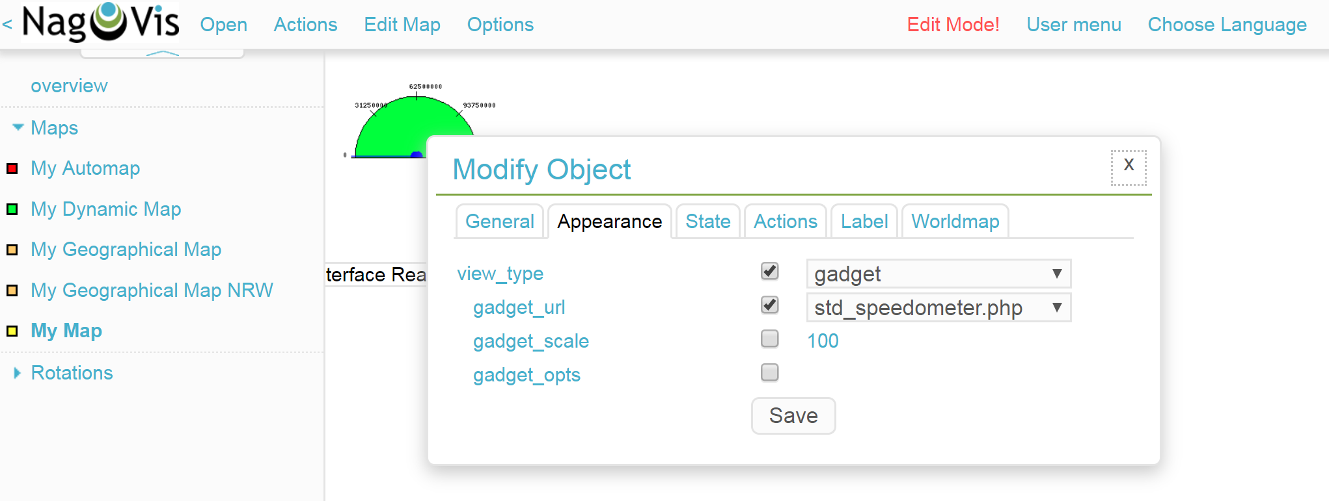
Task: Click the gadget_scale value 100
Action: (823, 341)
